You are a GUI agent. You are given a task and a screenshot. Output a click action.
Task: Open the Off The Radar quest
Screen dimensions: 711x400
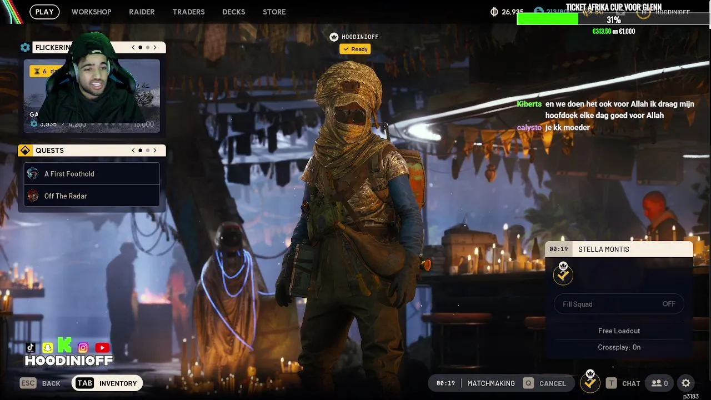[x=92, y=196]
